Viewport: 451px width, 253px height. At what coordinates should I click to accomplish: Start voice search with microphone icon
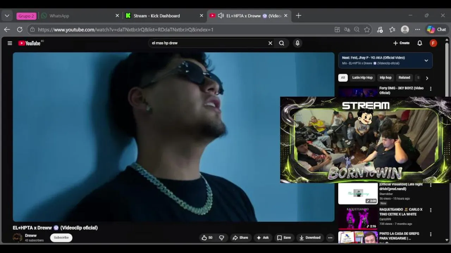297,43
